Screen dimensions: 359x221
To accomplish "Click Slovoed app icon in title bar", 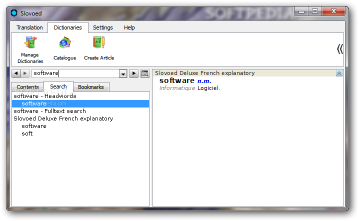I will pyautogui.click(x=14, y=13).
